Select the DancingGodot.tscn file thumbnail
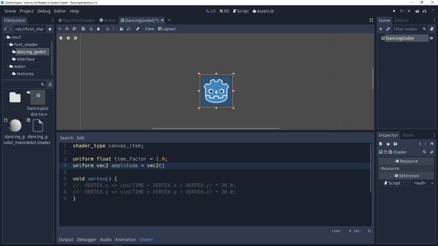 click(x=38, y=97)
